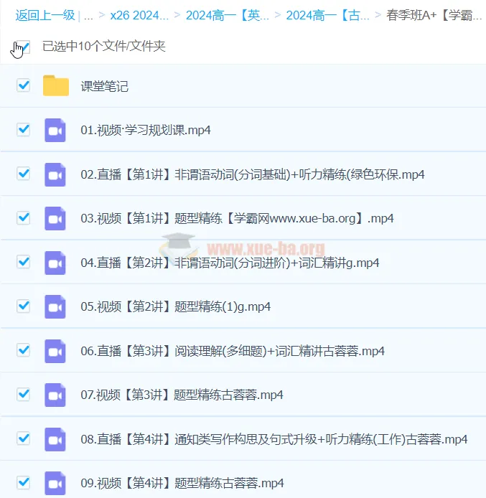
Task: Uncheck checkbox for 08.直播【第4讲】通知类写作
Action: [23, 438]
